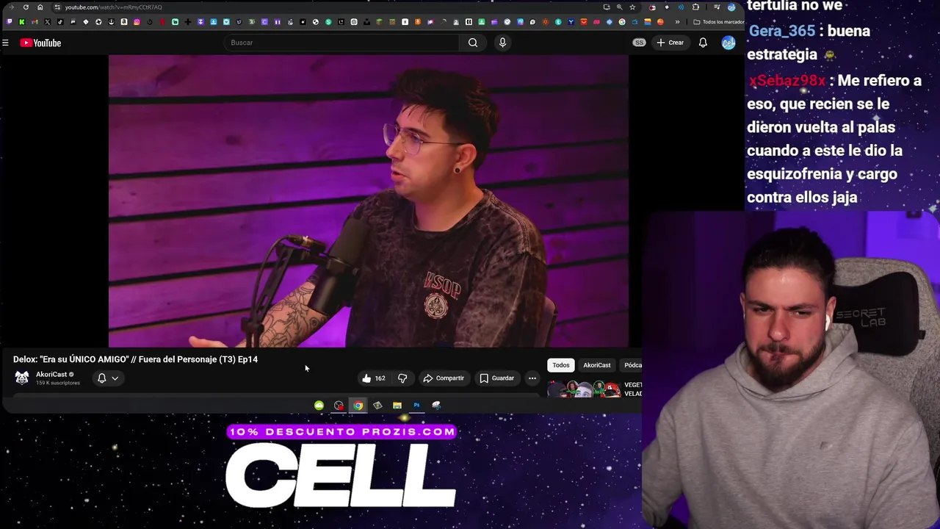Open the Chrome profile avatar
The image size is (940, 529).
click(x=731, y=7)
